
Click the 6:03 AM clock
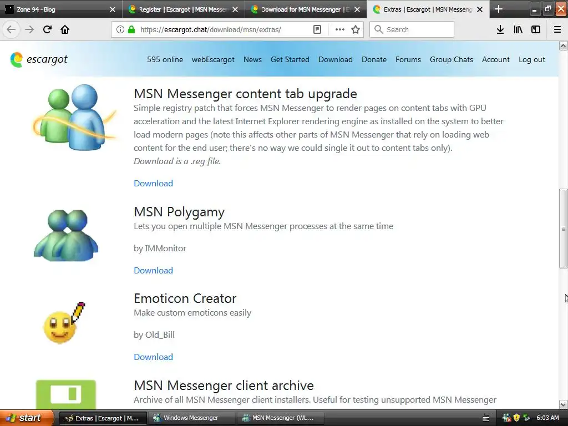tap(547, 418)
